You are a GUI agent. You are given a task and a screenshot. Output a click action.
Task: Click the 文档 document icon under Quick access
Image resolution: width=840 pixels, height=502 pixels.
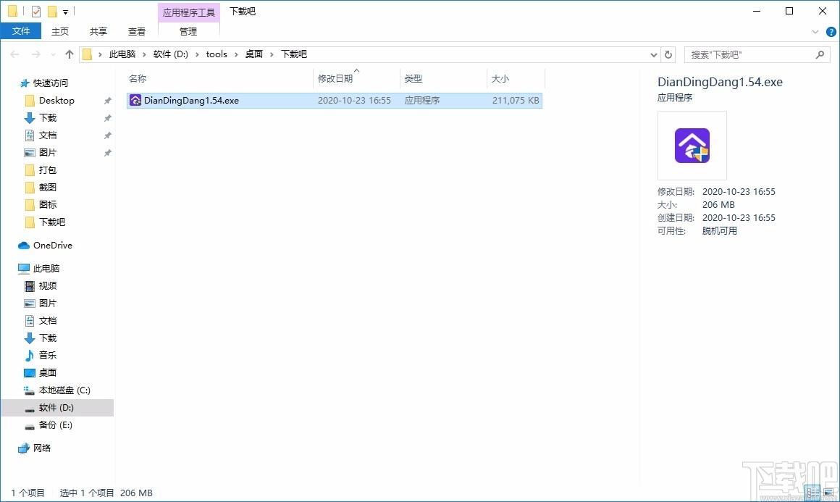pyautogui.click(x=30, y=135)
